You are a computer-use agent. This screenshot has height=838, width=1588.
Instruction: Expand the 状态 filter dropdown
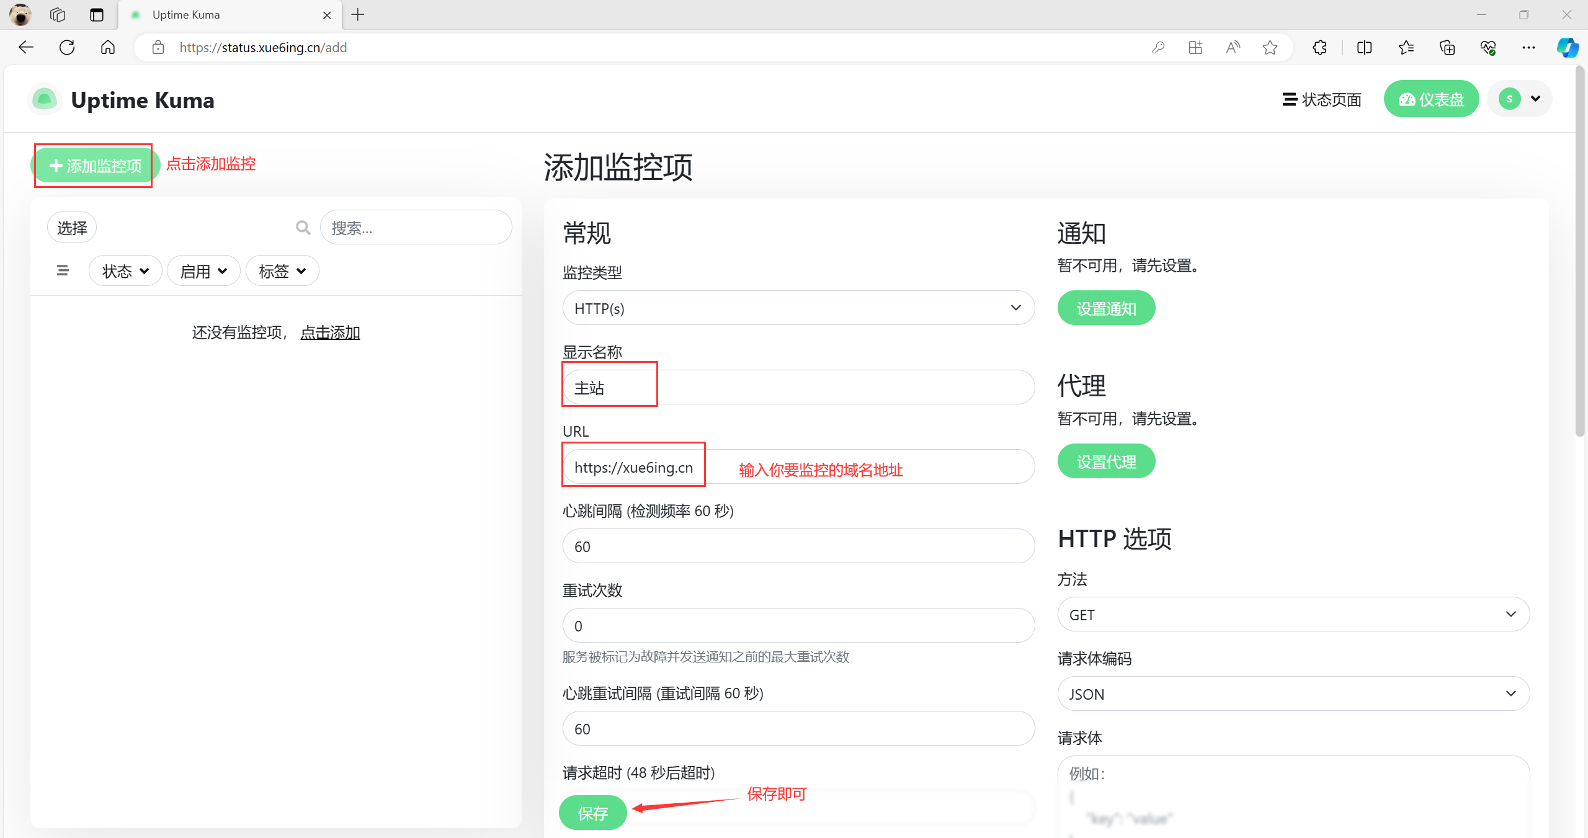(125, 271)
